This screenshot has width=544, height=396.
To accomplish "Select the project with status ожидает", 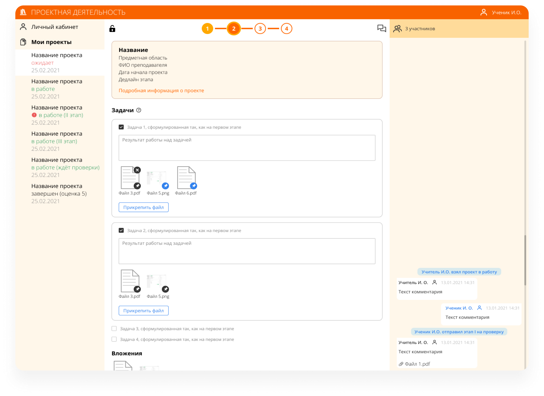I will 57,63.
